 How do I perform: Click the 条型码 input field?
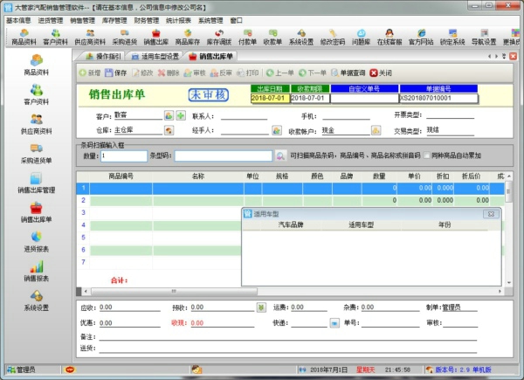236,155
